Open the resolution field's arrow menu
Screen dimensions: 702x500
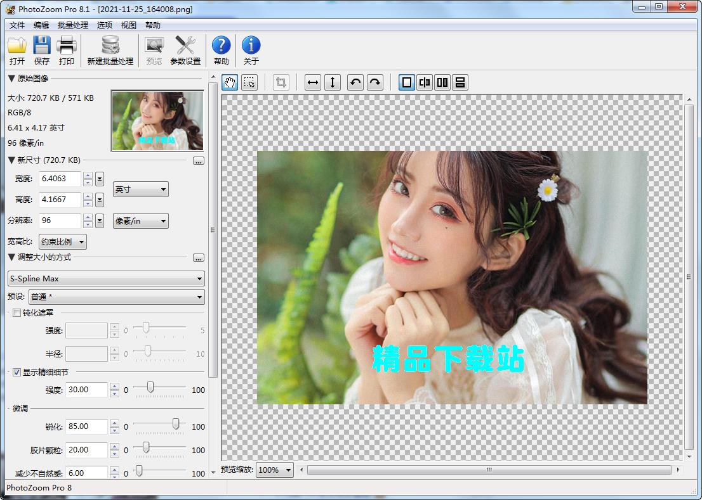(100, 221)
